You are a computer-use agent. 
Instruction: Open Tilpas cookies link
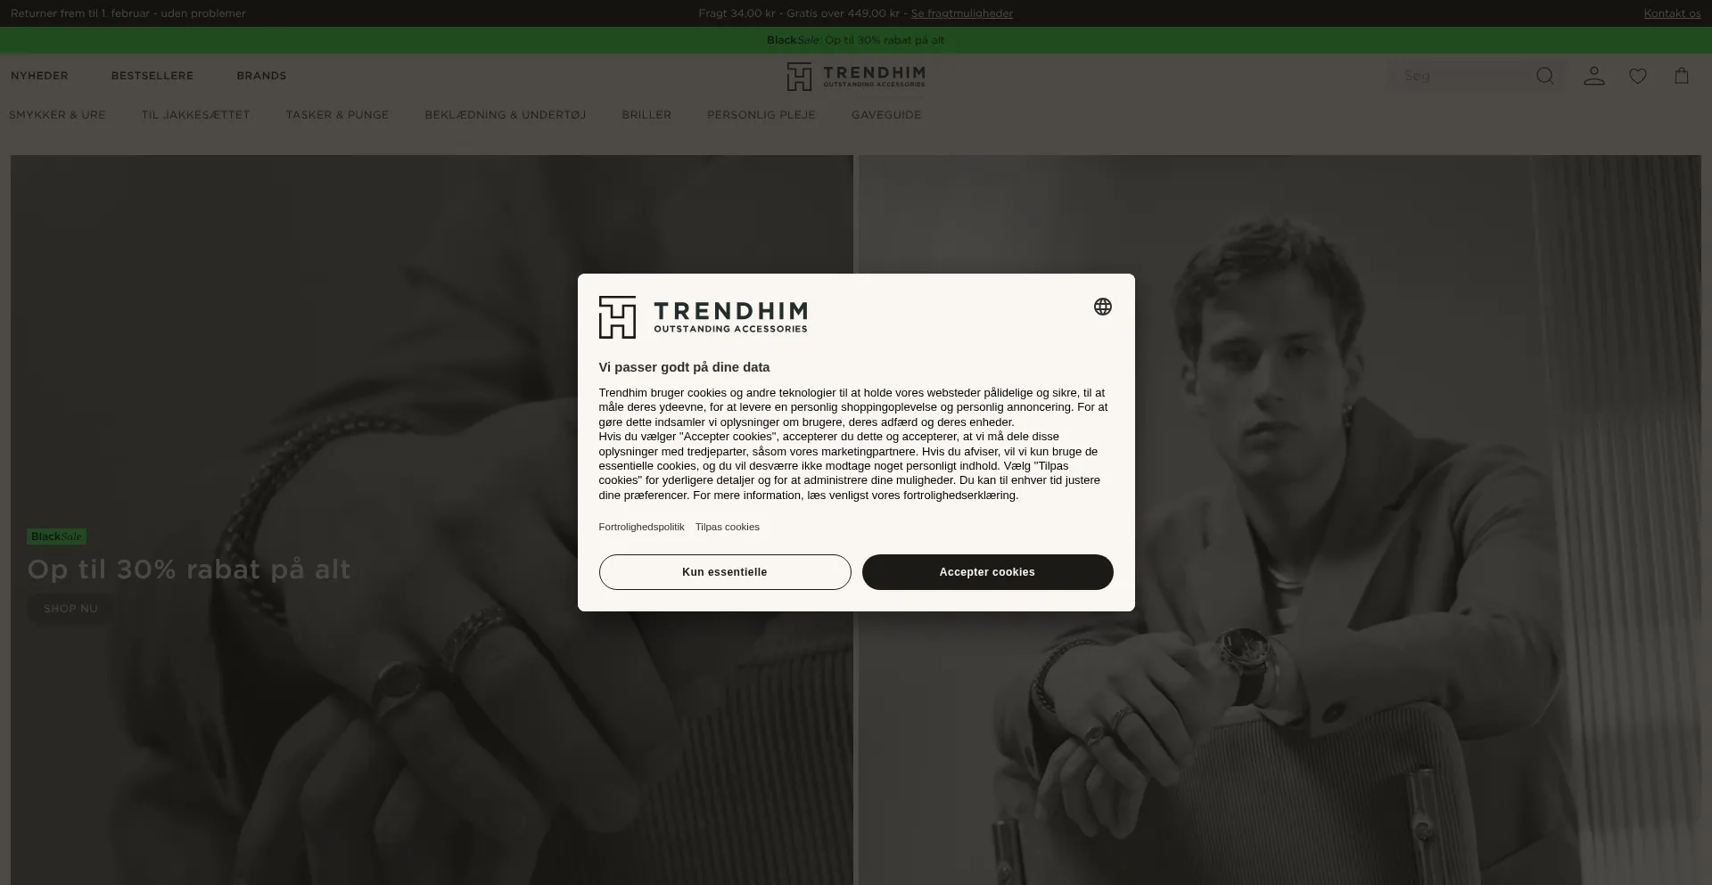coord(728,527)
